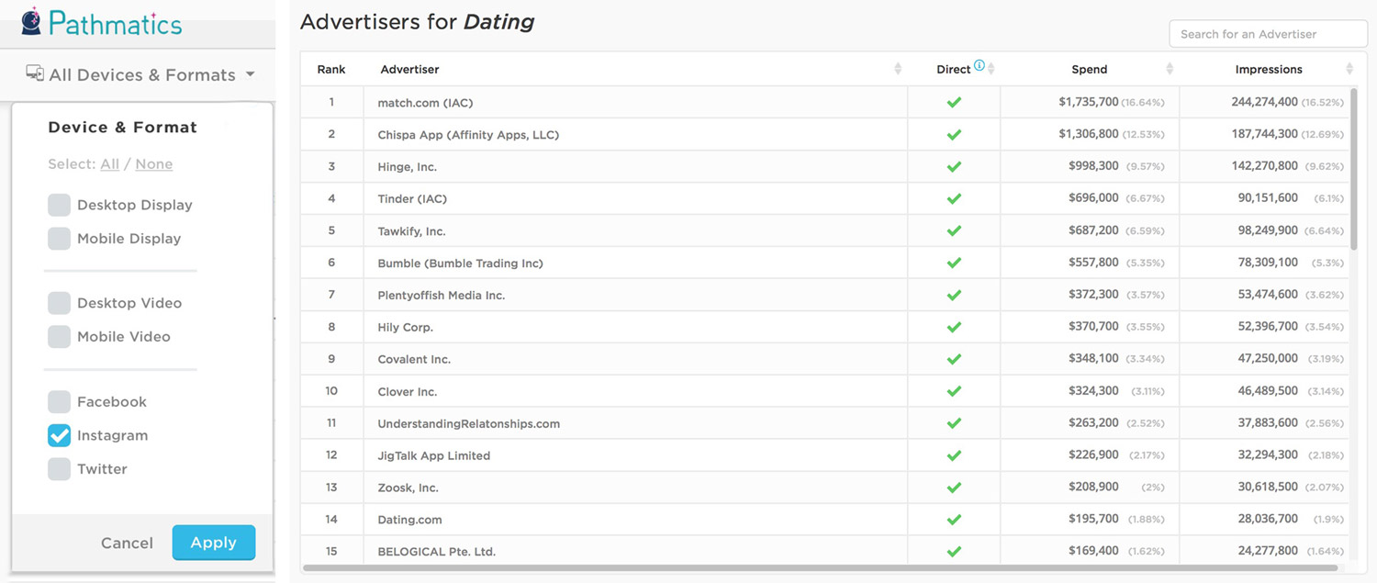Uncheck the Instagram checkbox
The height and width of the screenshot is (583, 1377).
[x=60, y=435]
